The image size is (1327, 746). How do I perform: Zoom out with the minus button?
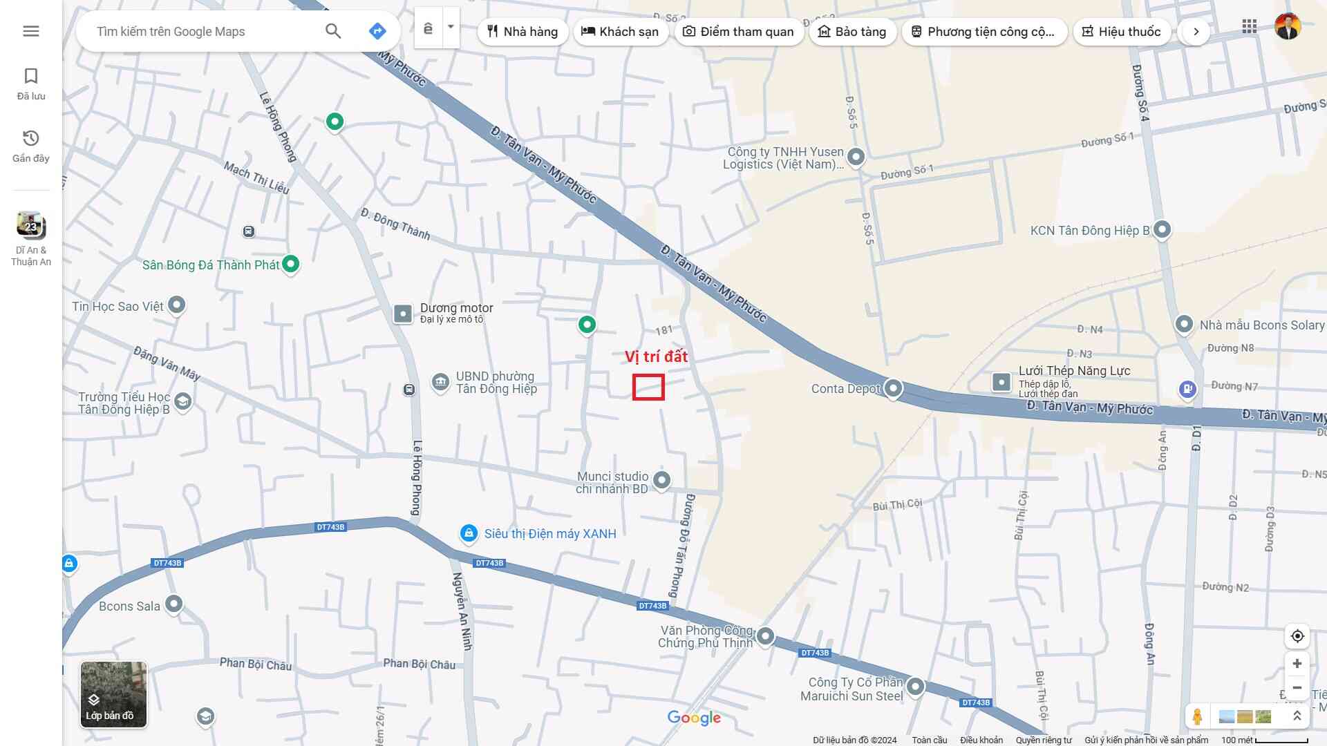point(1297,688)
